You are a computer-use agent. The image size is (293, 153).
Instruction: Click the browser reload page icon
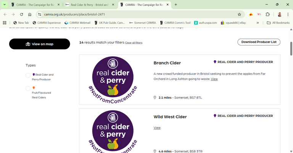tap(21, 14)
